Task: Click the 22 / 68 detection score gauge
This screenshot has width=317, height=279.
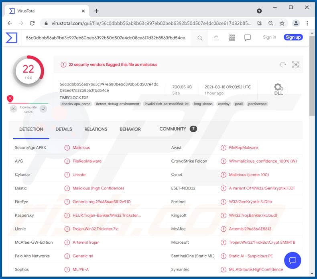Action: [x=28, y=71]
